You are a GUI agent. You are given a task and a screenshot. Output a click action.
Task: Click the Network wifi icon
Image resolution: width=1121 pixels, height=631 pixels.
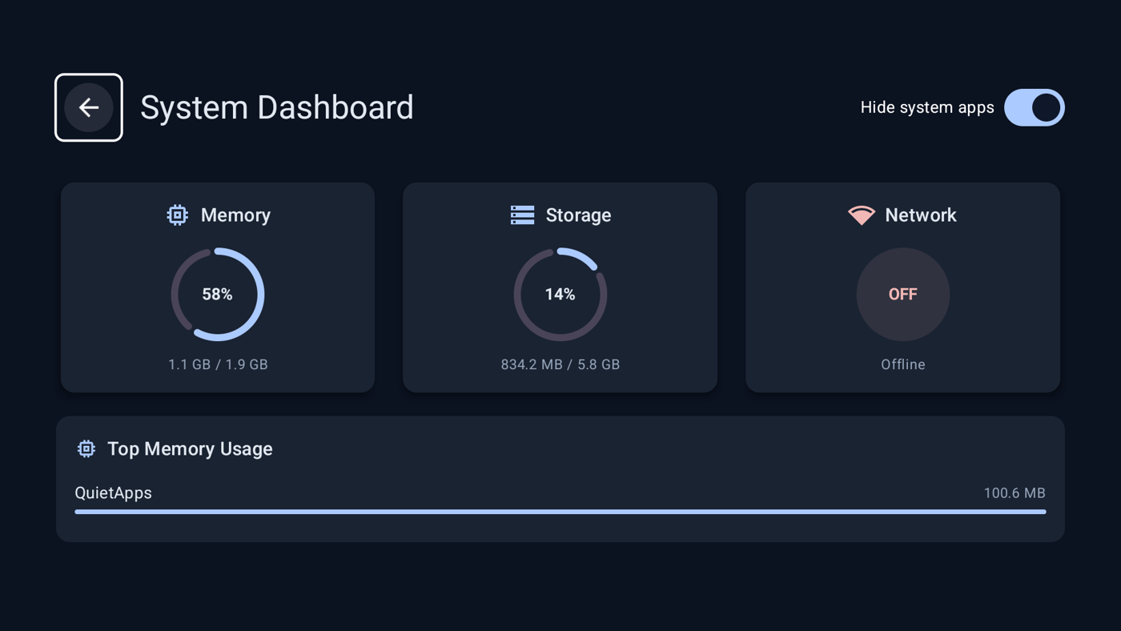click(x=862, y=215)
